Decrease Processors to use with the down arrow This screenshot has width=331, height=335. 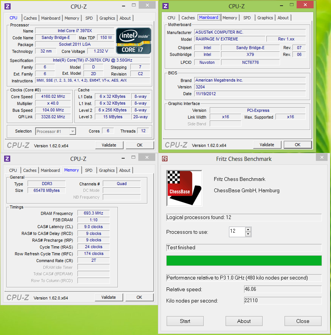[248, 234]
